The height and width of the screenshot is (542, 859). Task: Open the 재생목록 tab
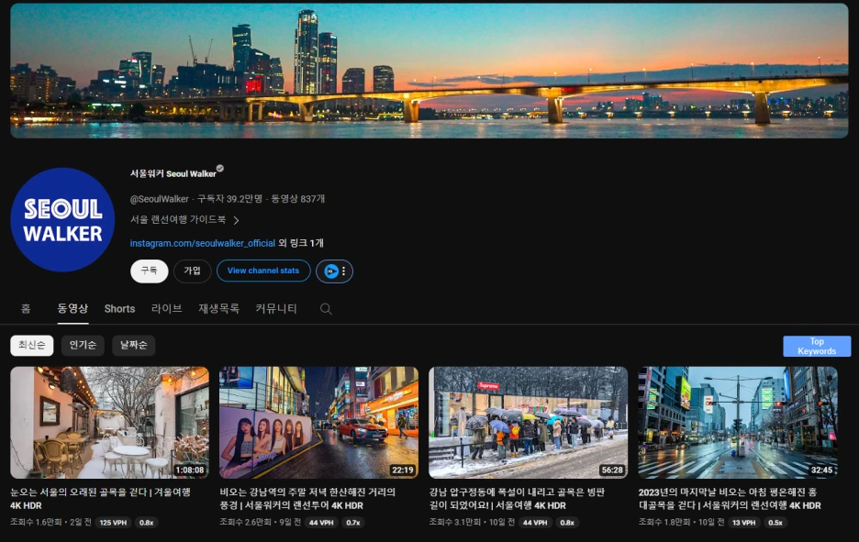[x=218, y=309]
